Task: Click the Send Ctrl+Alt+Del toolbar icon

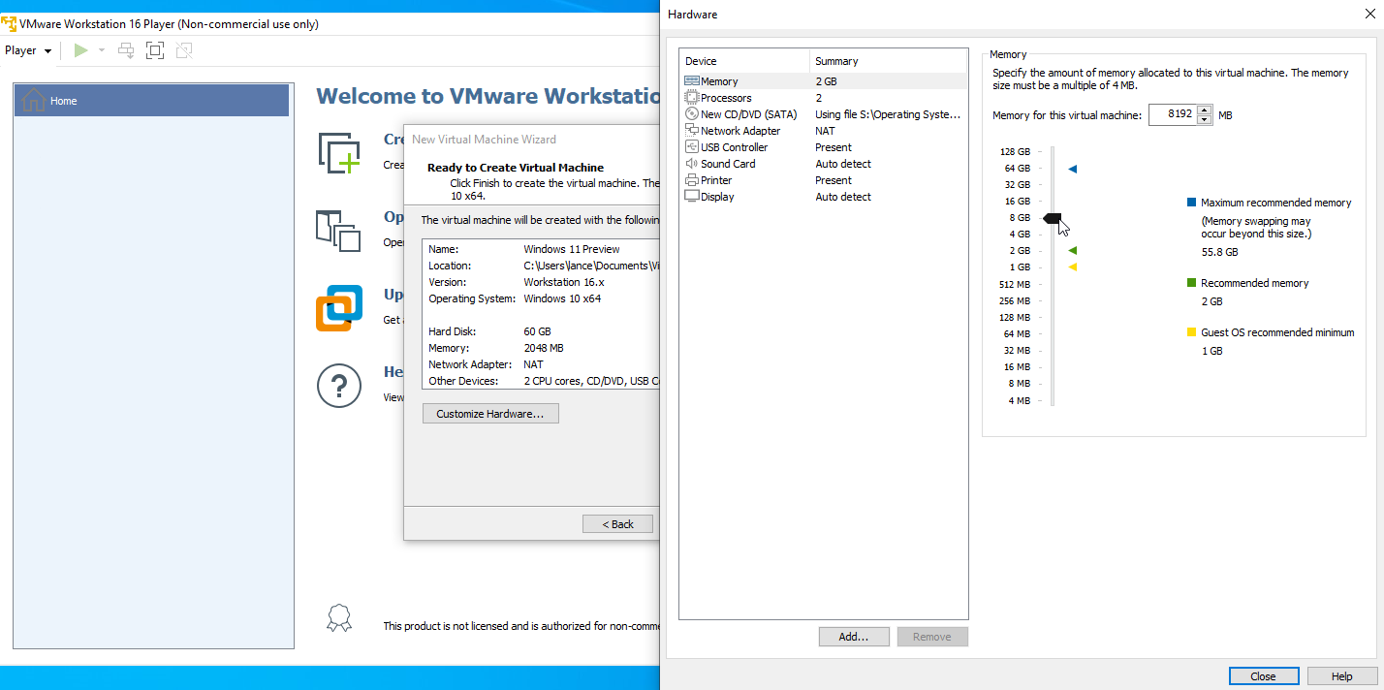Action: [x=126, y=50]
